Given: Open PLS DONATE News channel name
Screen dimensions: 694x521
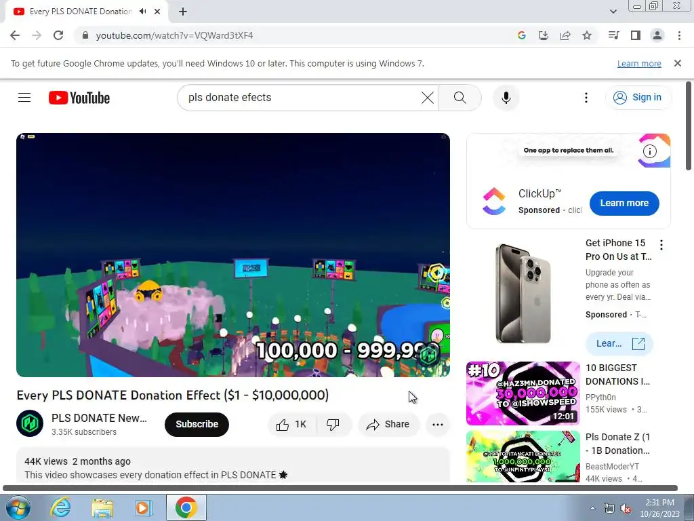Looking at the screenshot, I should 99,418.
